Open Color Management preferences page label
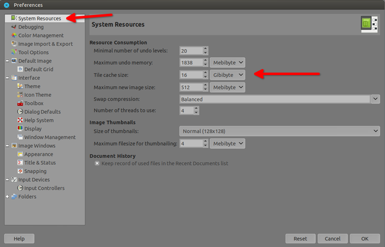This screenshot has width=385, height=247. click(x=41, y=35)
